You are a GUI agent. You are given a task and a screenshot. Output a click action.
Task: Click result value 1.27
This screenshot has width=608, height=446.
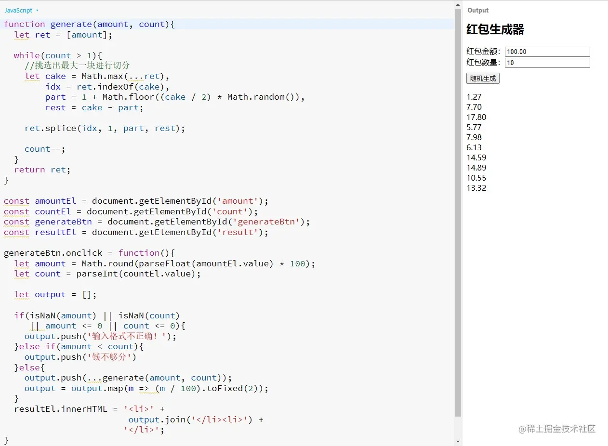[x=474, y=97]
